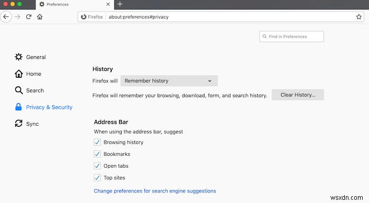Close the Preferences tab
Viewport: 369px width, 203px height.
[108, 4]
